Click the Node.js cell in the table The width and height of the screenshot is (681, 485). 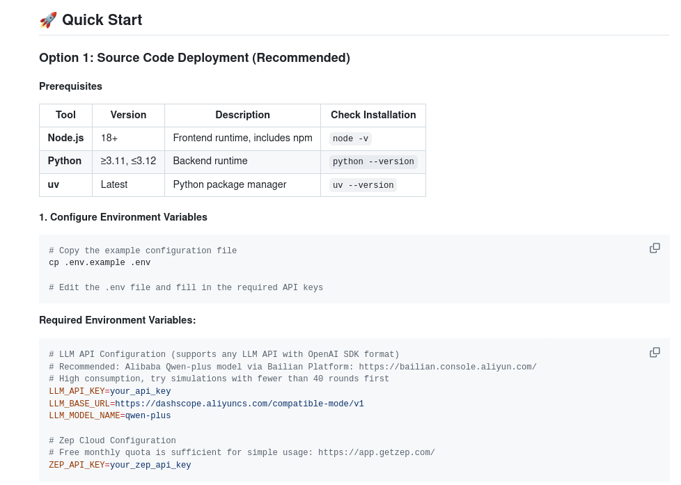coord(65,138)
